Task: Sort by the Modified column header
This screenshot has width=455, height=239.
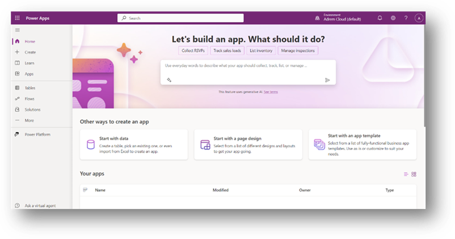Action: (221, 190)
